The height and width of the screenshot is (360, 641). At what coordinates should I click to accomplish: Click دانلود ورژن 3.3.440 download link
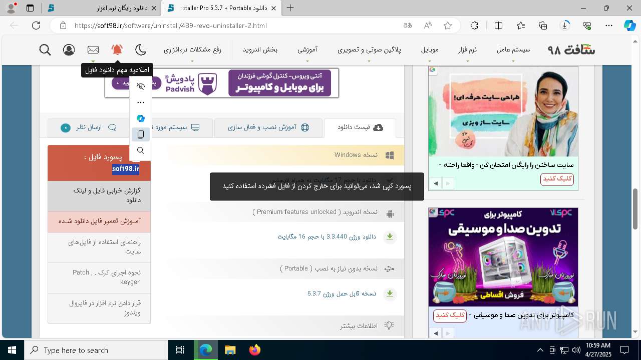point(327,236)
